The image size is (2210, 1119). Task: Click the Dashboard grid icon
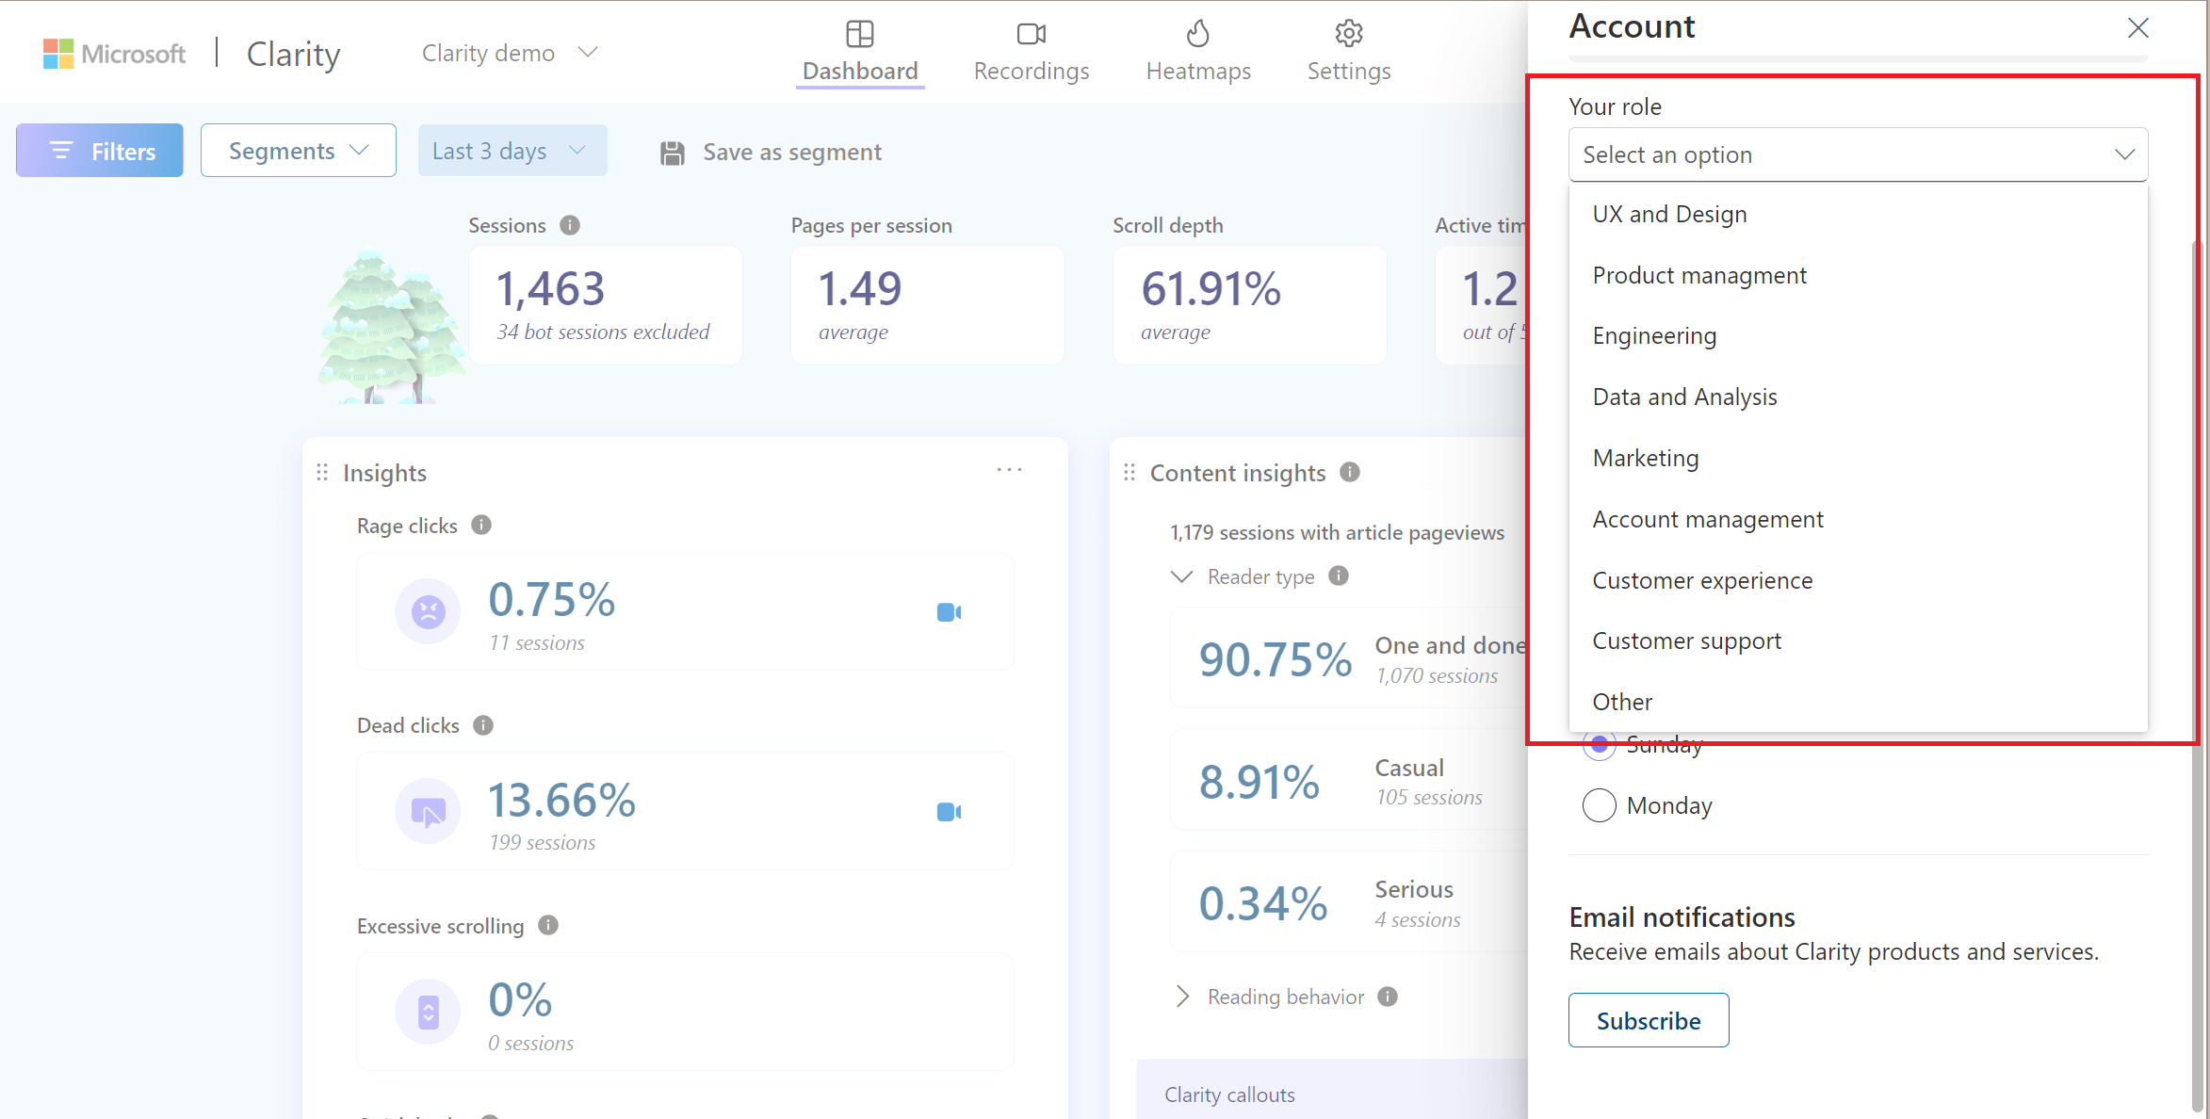(860, 34)
